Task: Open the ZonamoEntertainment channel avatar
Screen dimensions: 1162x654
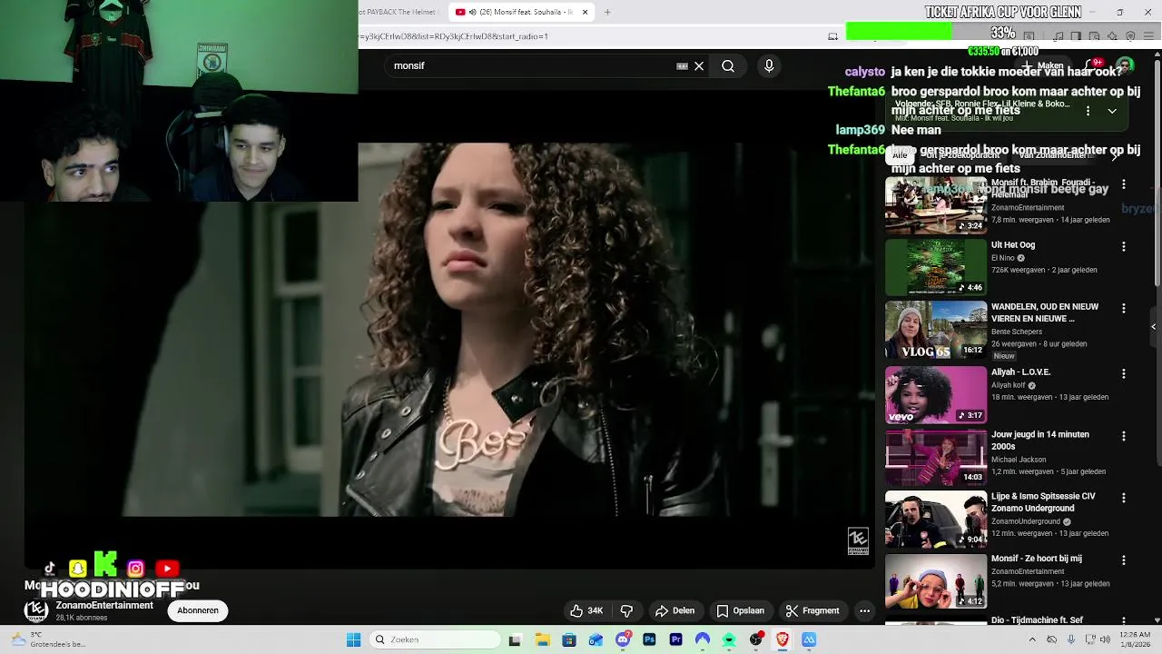Action: pyautogui.click(x=36, y=610)
